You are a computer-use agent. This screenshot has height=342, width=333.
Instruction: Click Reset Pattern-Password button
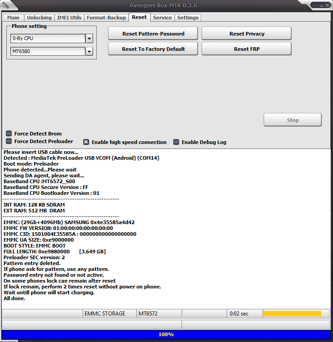point(153,34)
